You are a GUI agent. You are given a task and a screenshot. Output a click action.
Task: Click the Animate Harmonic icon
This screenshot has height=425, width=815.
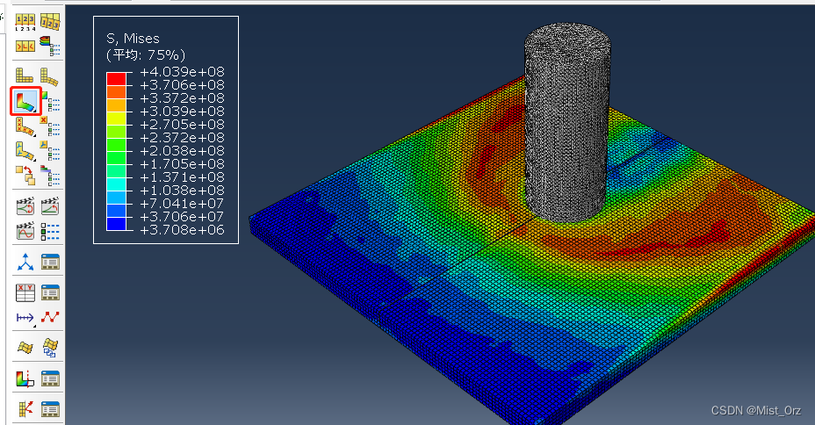[25, 231]
